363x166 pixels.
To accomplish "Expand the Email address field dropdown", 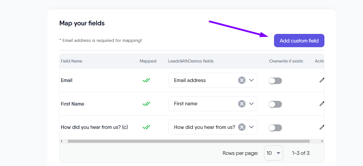I will pyautogui.click(x=251, y=80).
